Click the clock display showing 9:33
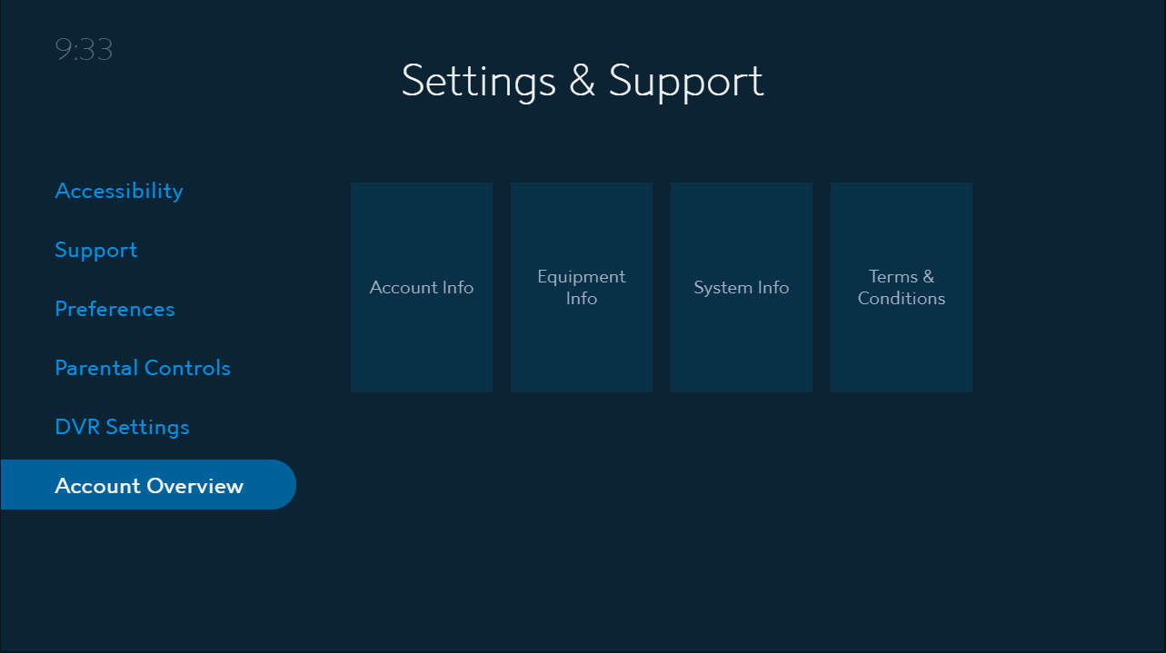1166x653 pixels. pyautogui.click(x=84, y=49)
